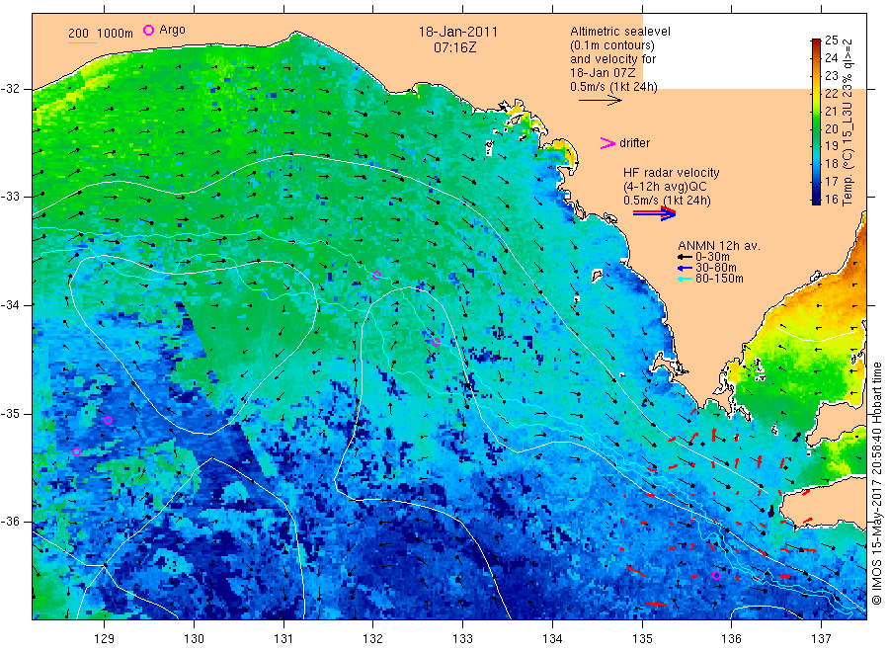The width and height of the screenshot is (889, 652).
Task: Click the dark red top of the temperature colour bar
Action: point(816,42)
